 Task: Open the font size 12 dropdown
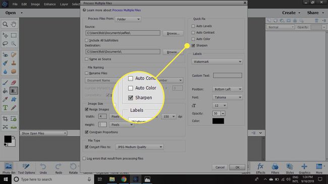[x=220, y=105]
